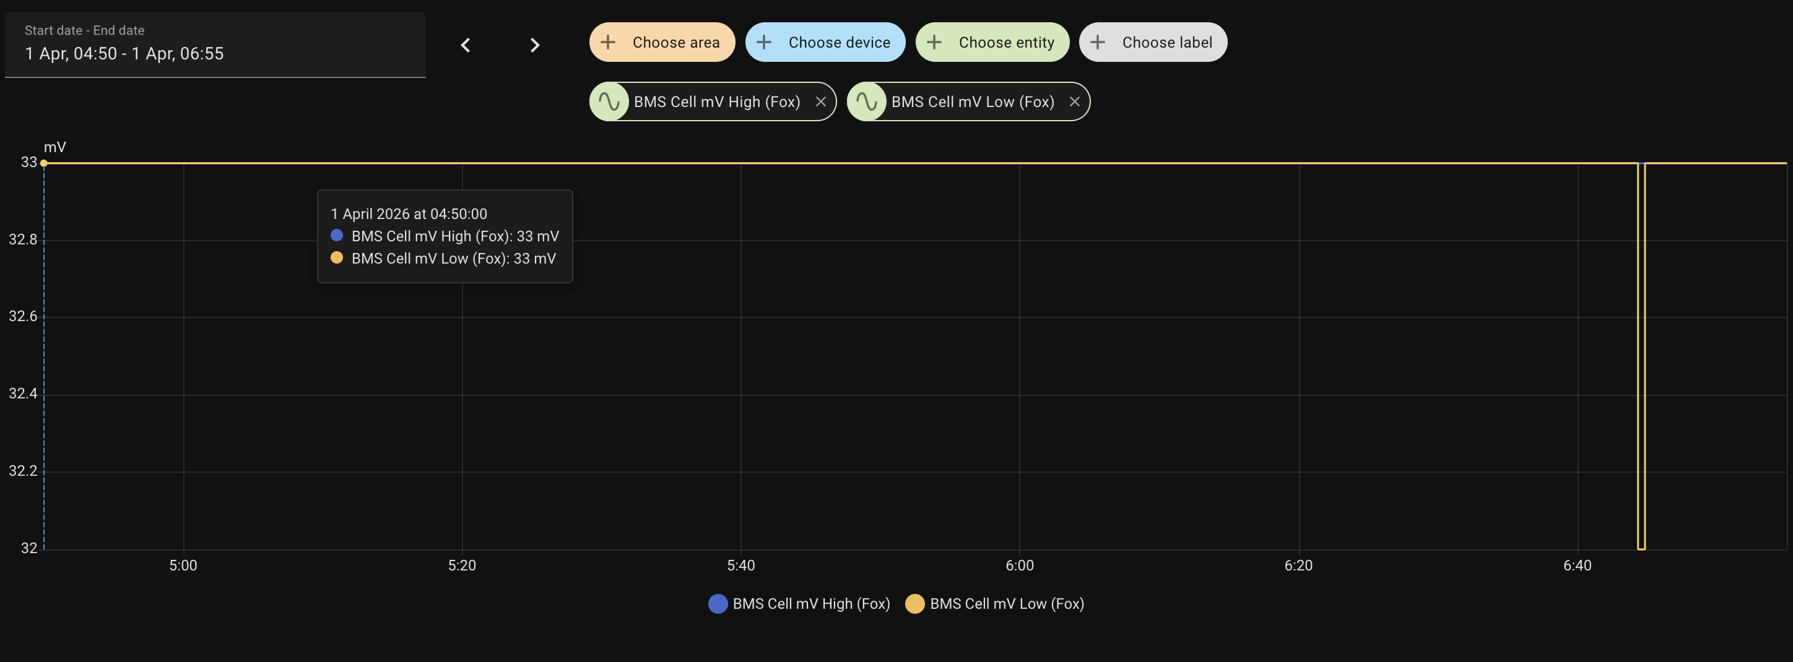This screenshot has width=1793, height=662.
Task: Open the Choose entity picker
Action: click(1006, 43)
